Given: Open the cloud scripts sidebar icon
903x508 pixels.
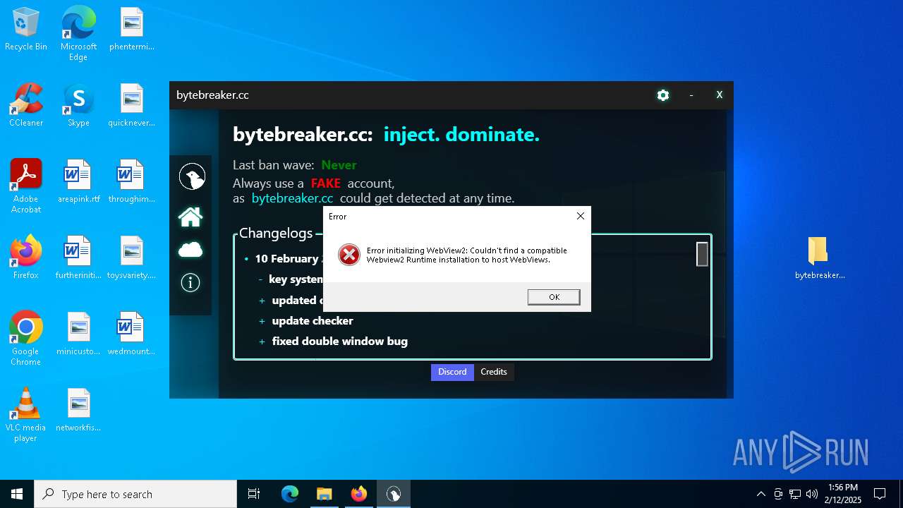Looking at the screenshot, I should pyautogui.click(x=190, y=250).
